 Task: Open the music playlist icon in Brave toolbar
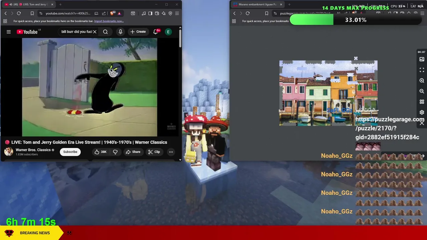point(144,13)
